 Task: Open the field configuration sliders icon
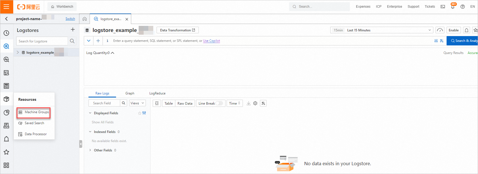click(x=144, y=113)
